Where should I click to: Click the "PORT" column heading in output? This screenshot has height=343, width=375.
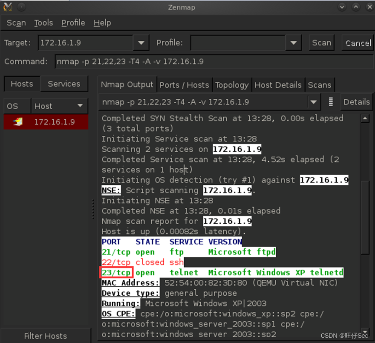111,242
